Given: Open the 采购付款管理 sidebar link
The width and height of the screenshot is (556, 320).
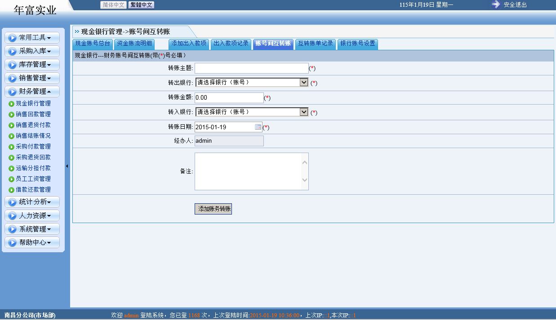Looking at the screenshot, I should click(33, 147).
